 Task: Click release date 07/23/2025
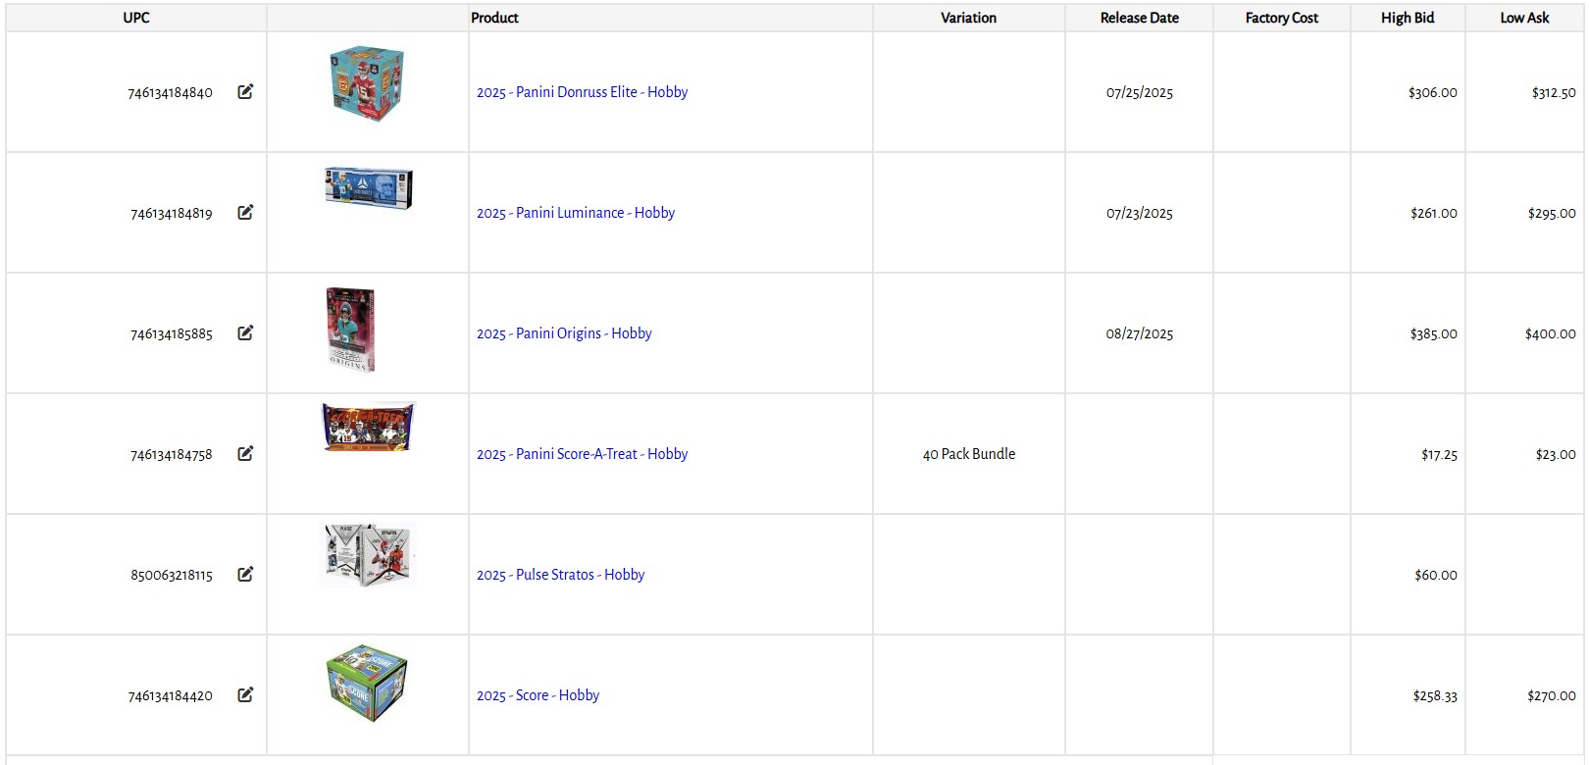(x=1140, y=214)
